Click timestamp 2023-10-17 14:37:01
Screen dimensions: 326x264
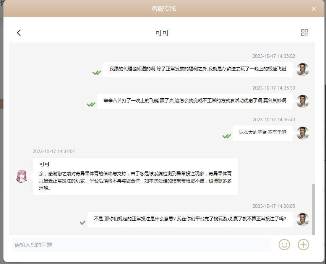pos(54,152)
